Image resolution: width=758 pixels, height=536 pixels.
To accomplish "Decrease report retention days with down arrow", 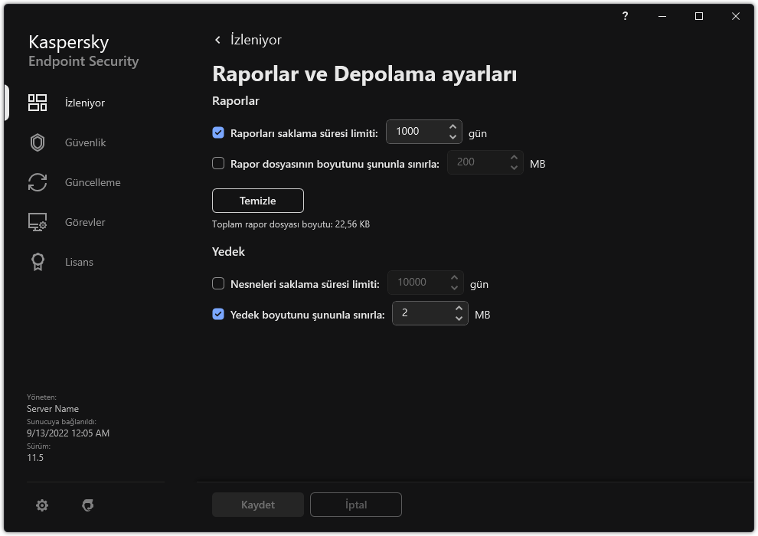I will 453,137.
